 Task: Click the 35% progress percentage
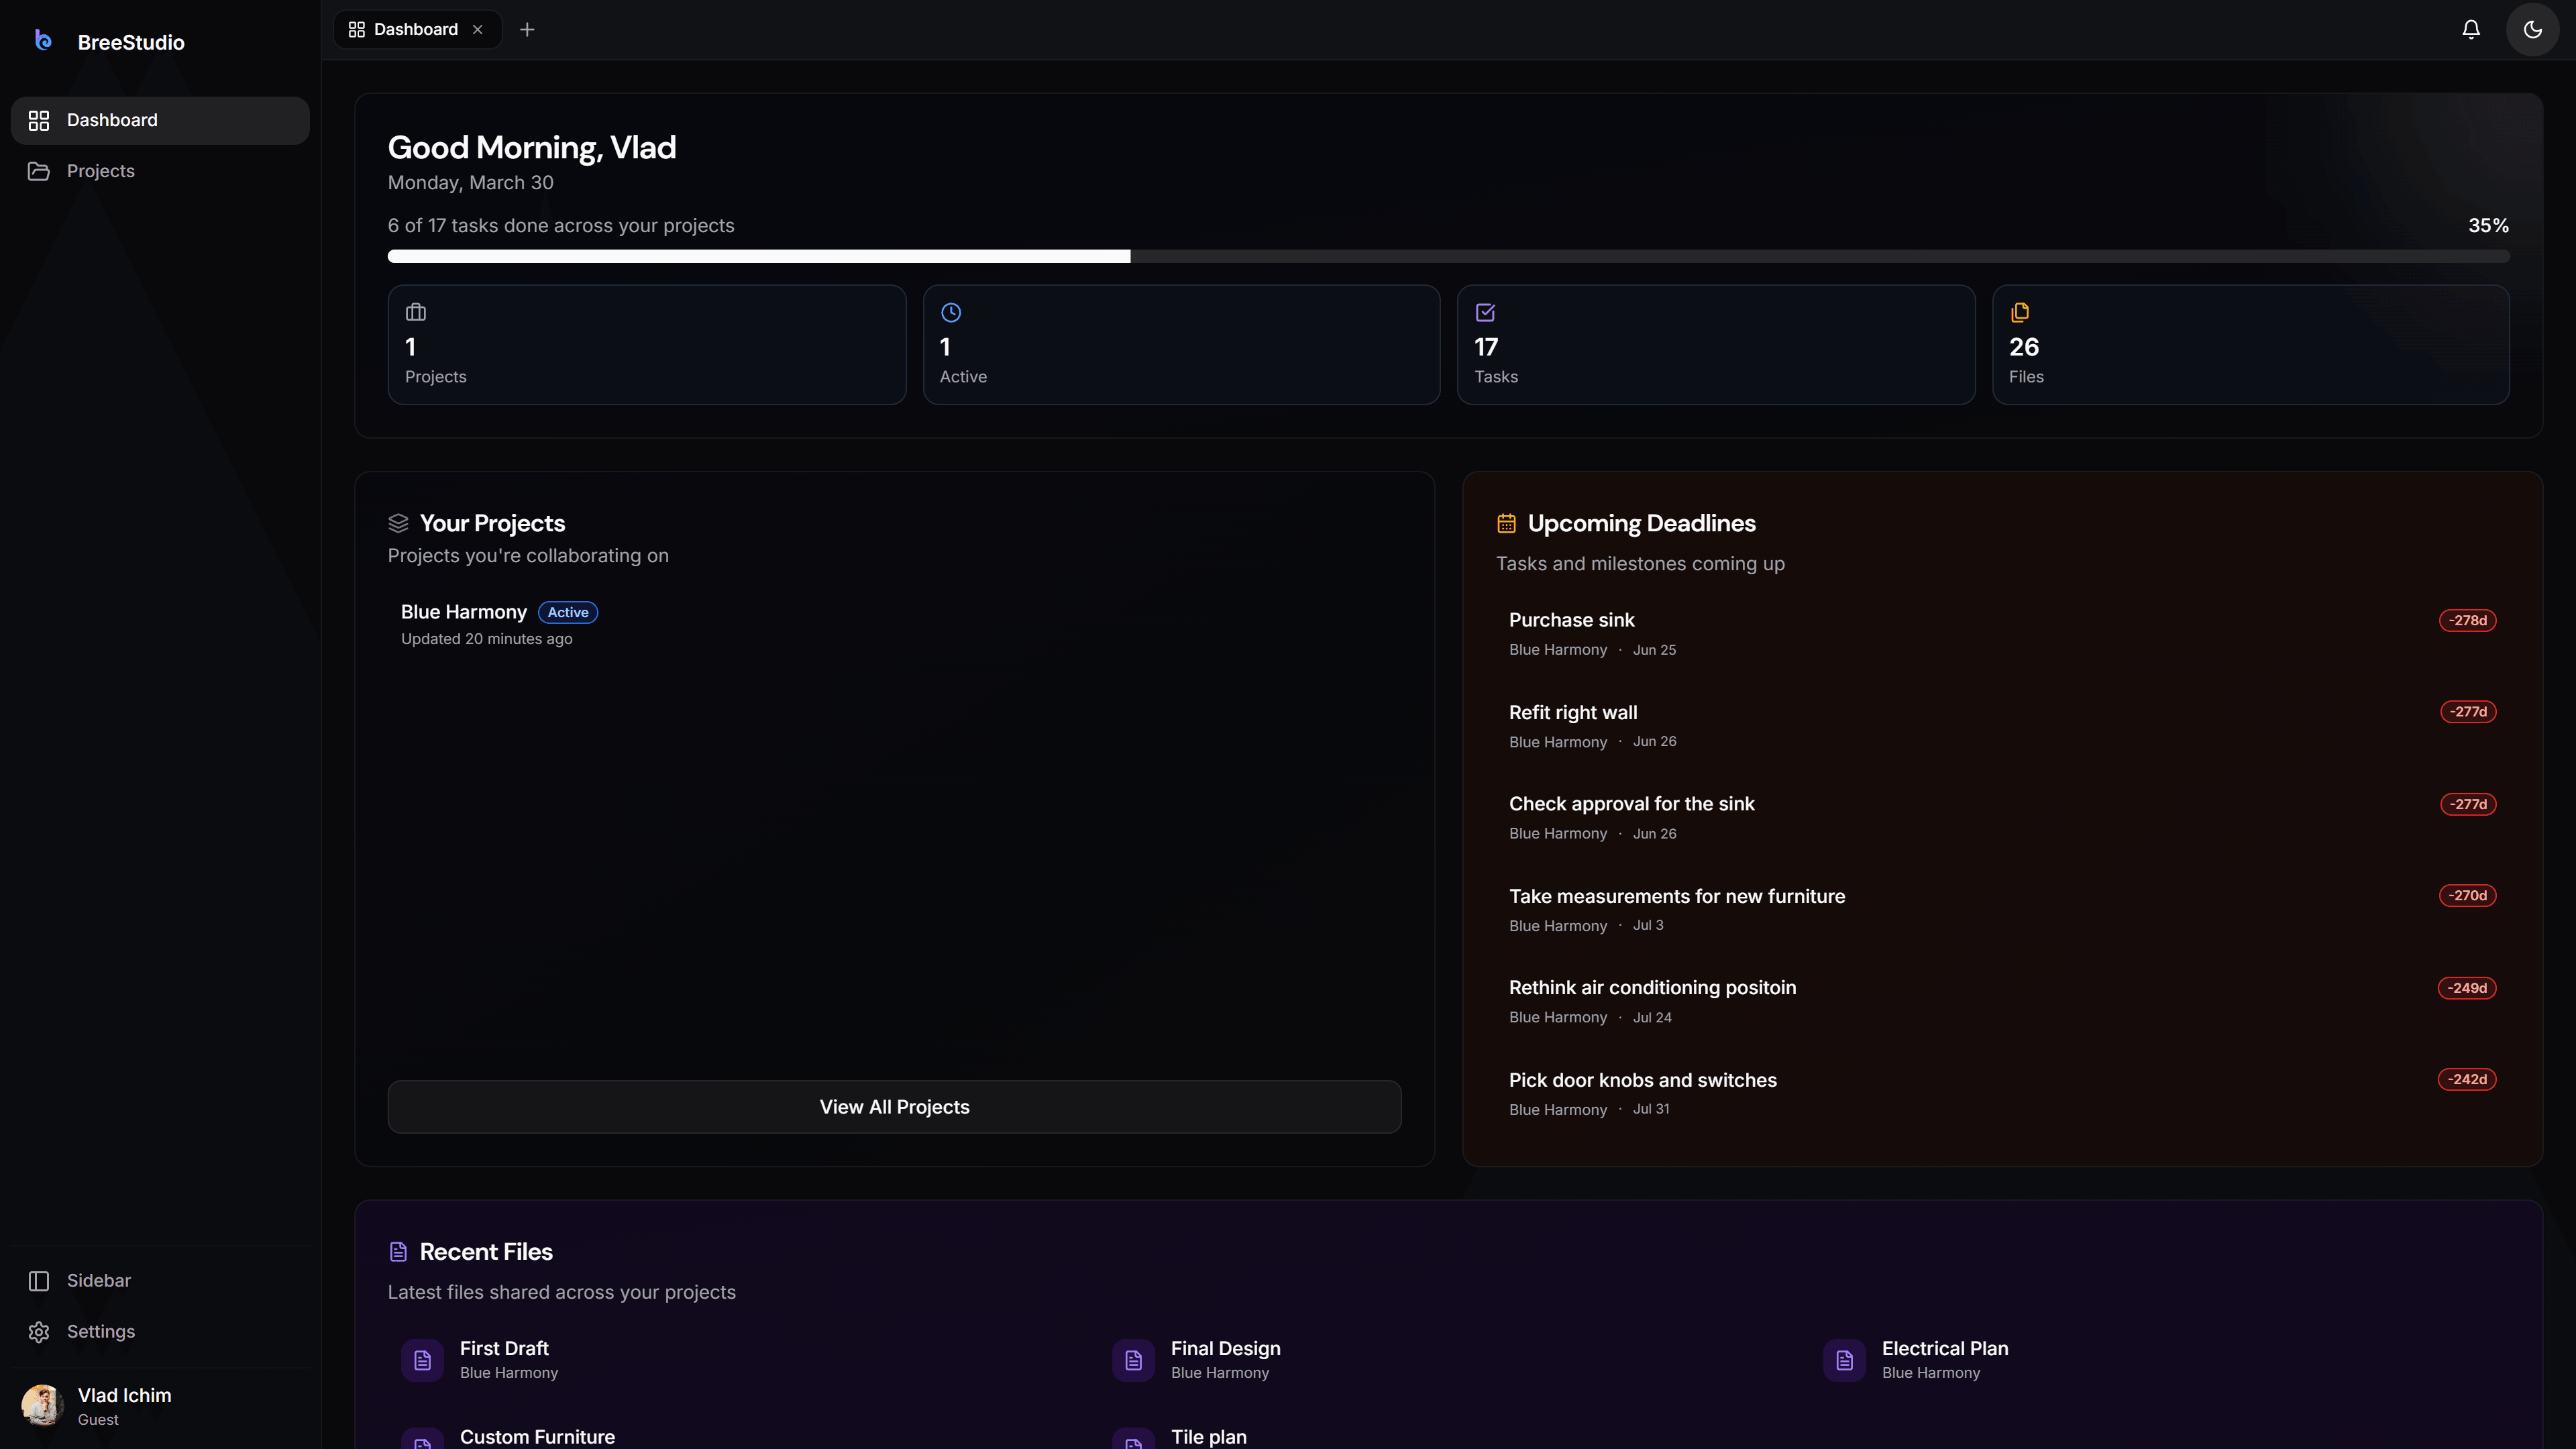[x=2488, y=225]
